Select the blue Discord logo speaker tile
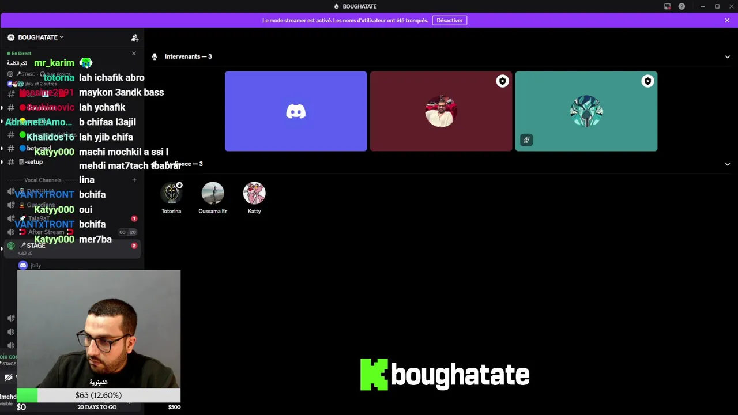 (296, 111)
